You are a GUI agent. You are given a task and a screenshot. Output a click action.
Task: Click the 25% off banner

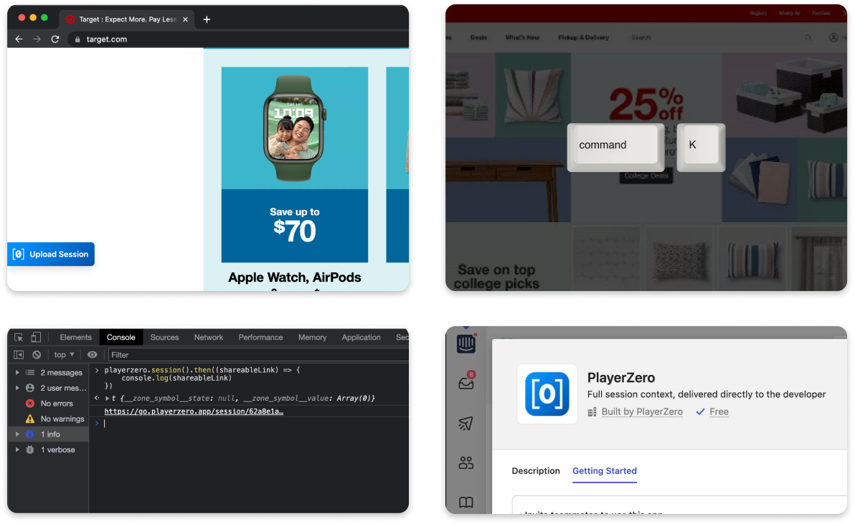point(646,103)
